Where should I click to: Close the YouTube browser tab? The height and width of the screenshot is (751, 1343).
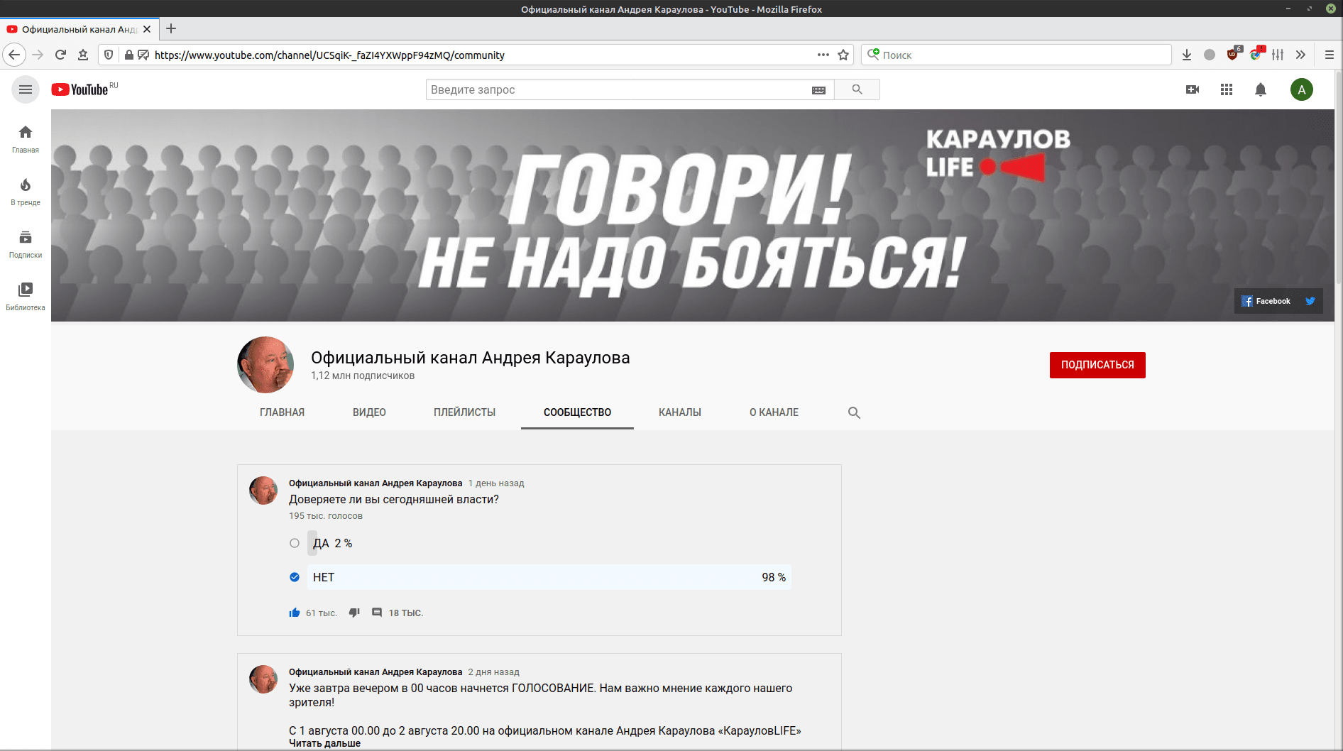[x=147, y=29]
